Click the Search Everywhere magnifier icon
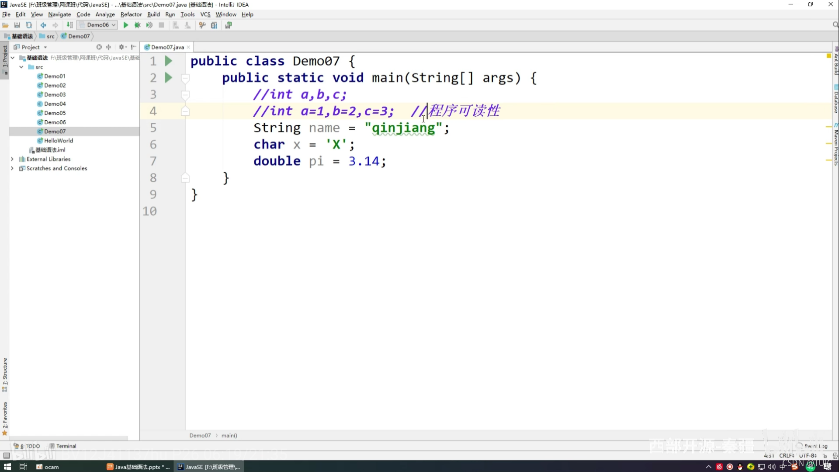 (x=835, y=25)
